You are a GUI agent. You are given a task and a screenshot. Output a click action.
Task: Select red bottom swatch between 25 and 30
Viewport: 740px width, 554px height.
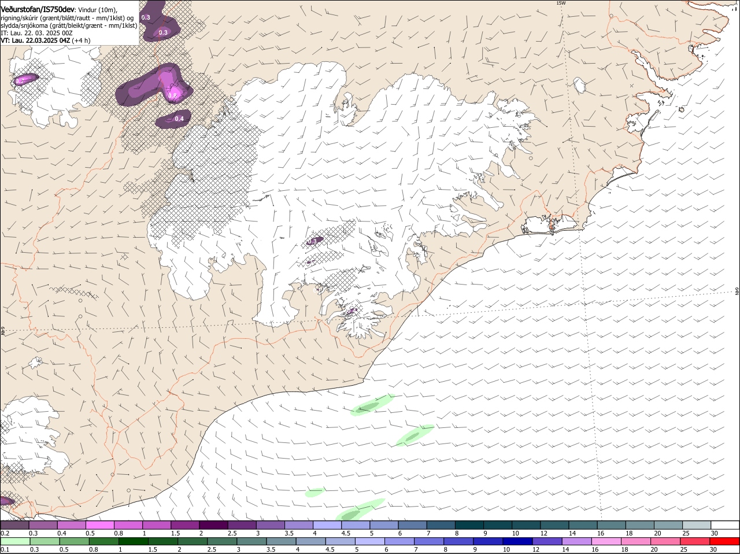click(694, 541)
